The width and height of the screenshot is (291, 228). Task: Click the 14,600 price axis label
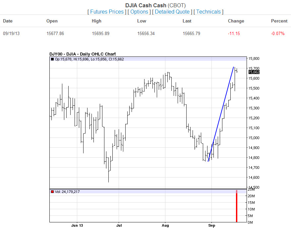click(x=254, y=177)
